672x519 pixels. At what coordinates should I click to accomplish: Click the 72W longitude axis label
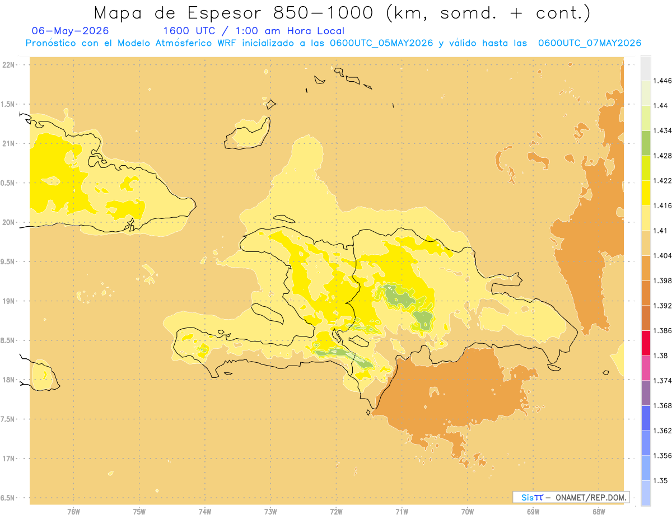[336, 511]
